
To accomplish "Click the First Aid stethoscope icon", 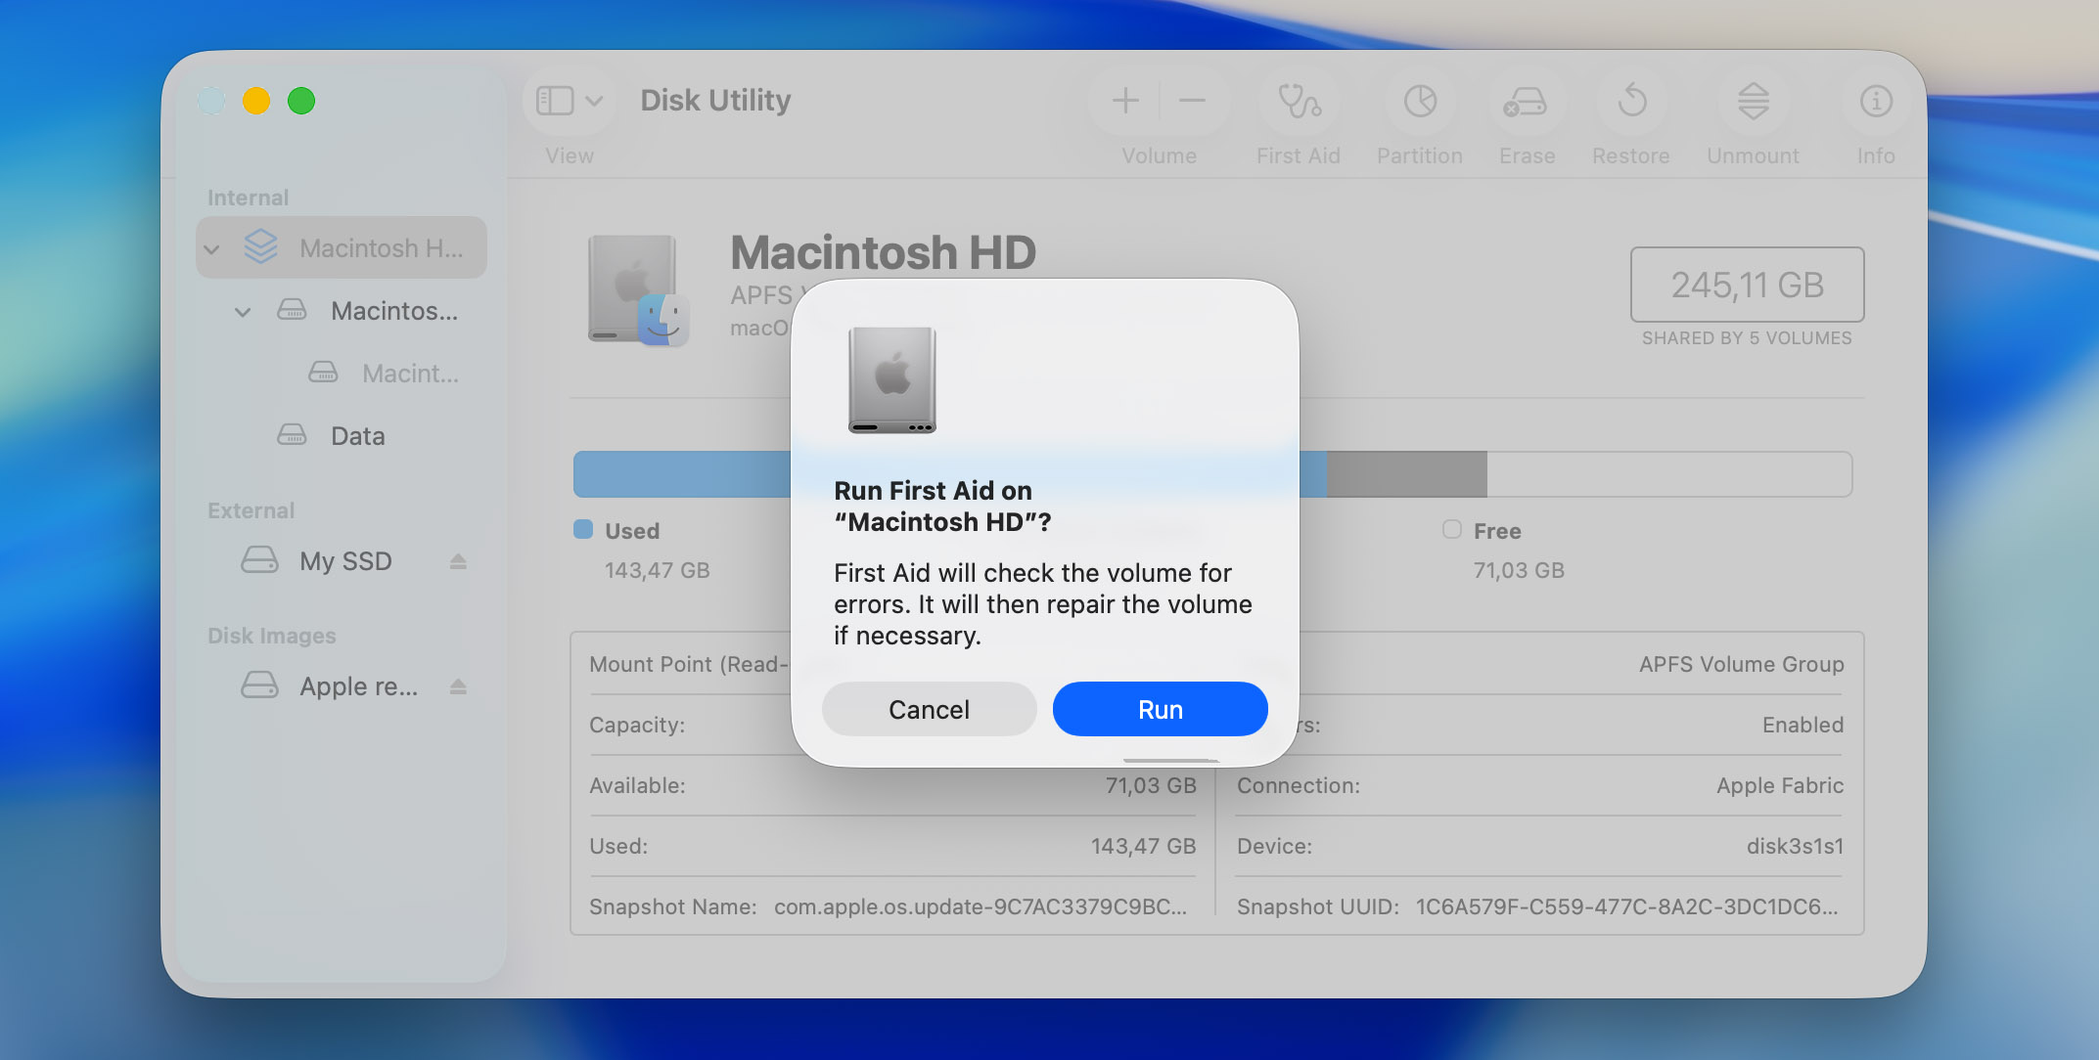I will point(1299,101).
